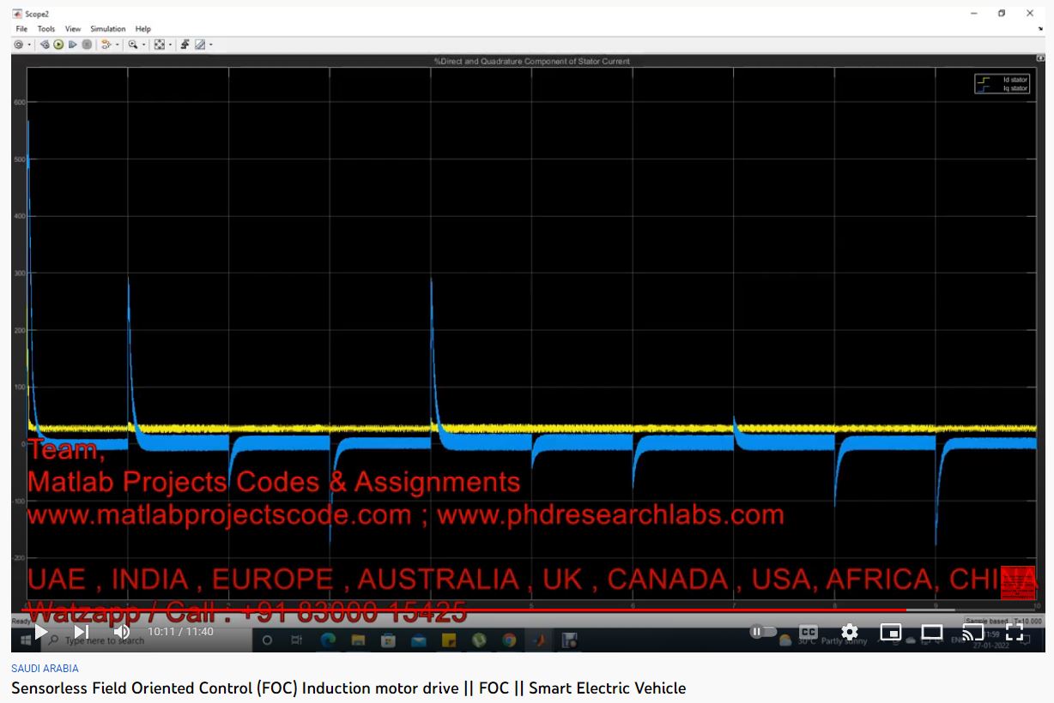The width and height of the screenshot is (1054, 703).
Task: Open the Simulation menu in Scope2
Action: pyautogui.click(x=108, y=29)
